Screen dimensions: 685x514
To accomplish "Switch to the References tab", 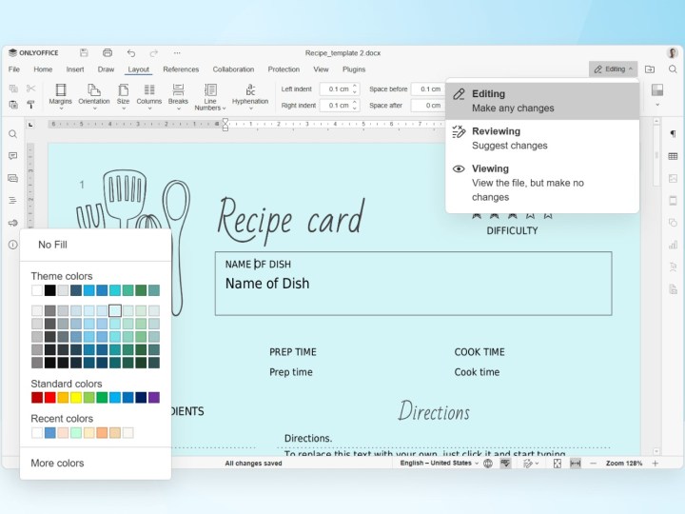I will [x=181, y=69].
